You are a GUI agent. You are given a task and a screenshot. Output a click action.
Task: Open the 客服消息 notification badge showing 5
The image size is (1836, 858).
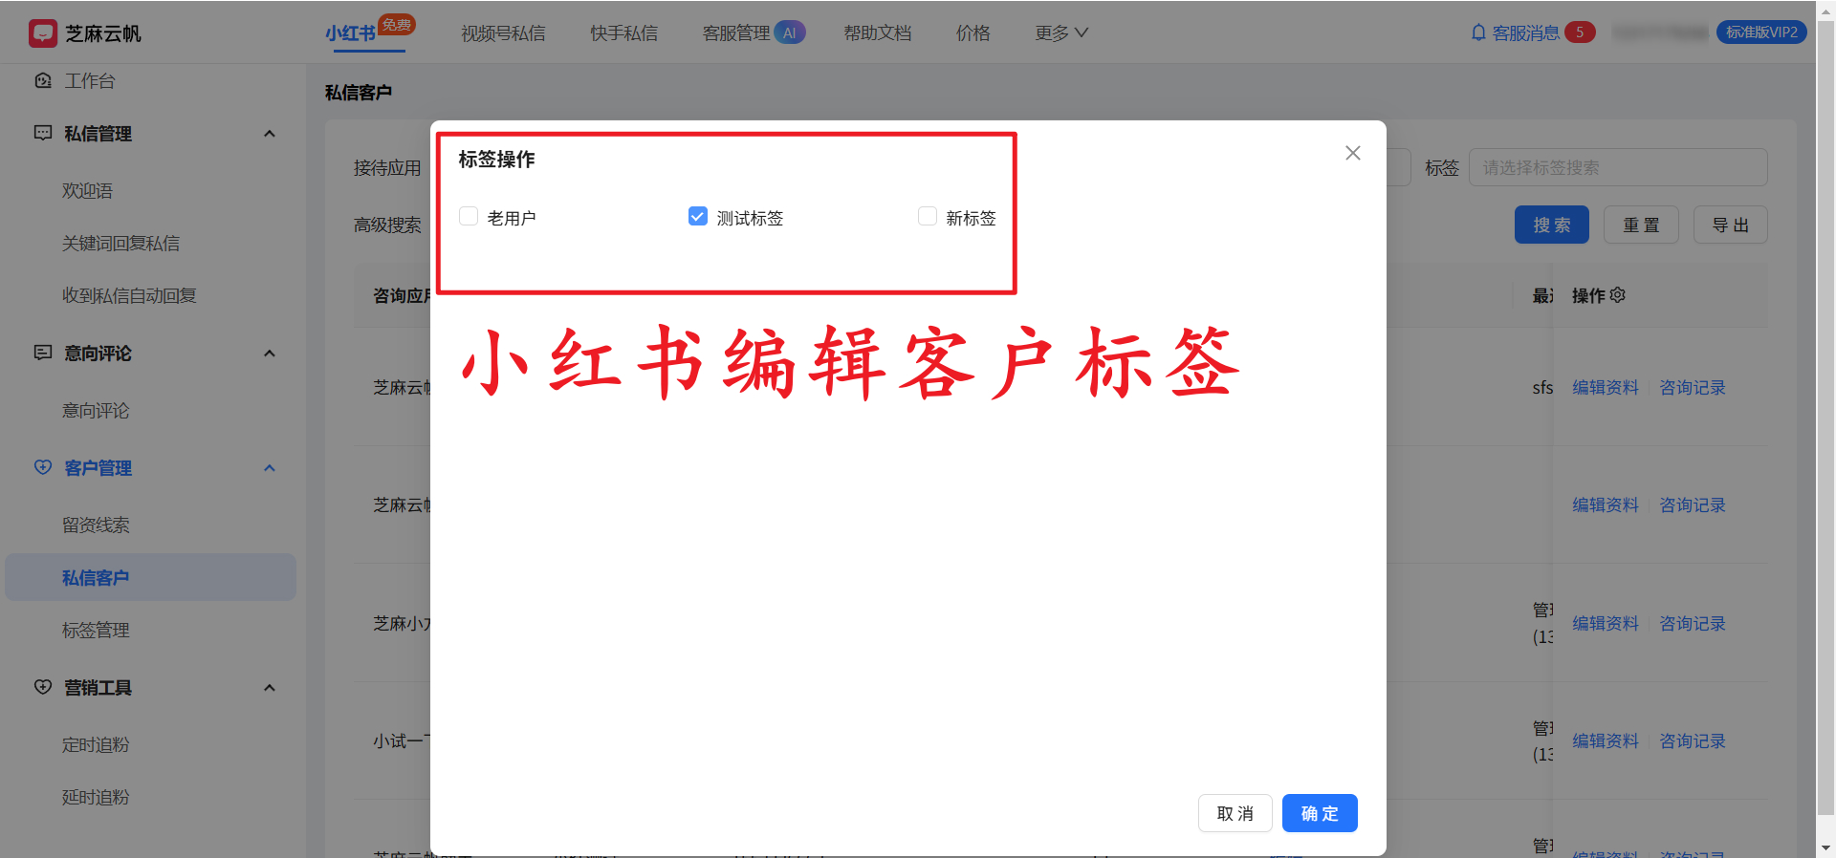[x=1580, y=32]
